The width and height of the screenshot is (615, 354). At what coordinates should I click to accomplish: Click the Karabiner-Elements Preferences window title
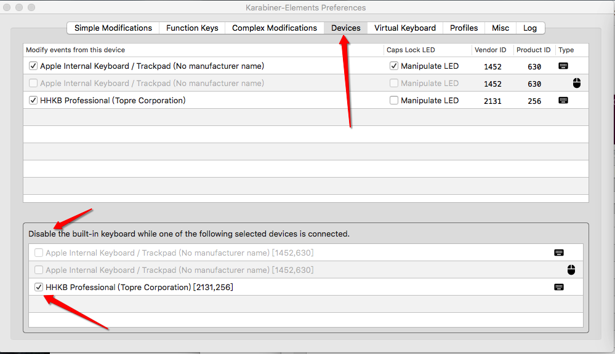305,7
